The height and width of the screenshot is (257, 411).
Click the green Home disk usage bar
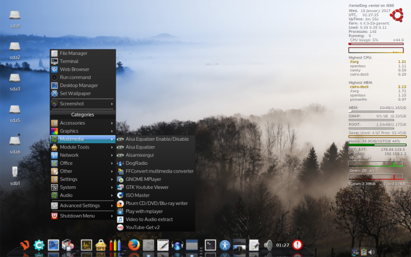coord(377,145)
